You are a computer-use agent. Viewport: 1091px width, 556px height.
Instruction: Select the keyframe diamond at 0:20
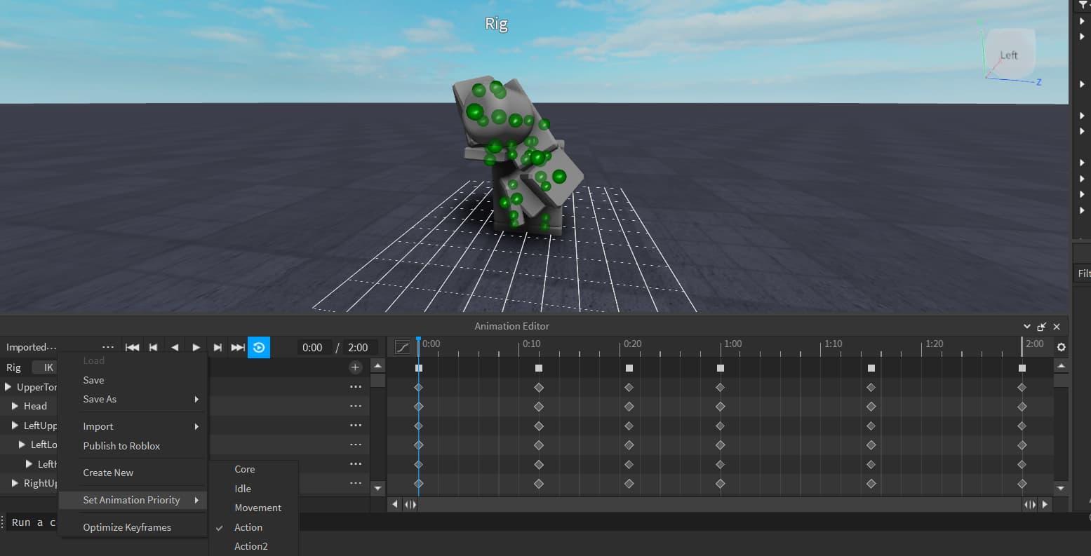(x=629, y=386)
